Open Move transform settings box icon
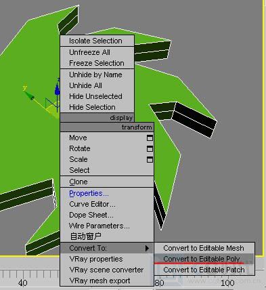 (150, 138)
